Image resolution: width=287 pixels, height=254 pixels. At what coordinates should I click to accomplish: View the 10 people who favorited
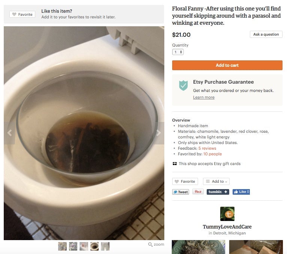(212, 154)
